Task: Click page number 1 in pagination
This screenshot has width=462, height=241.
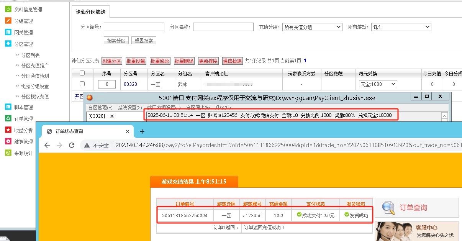Action: (305, 61)
